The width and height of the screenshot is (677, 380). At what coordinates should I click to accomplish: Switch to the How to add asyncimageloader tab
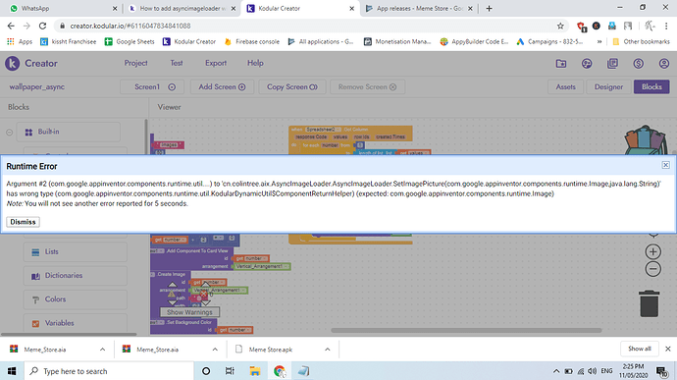pos(183,8)
